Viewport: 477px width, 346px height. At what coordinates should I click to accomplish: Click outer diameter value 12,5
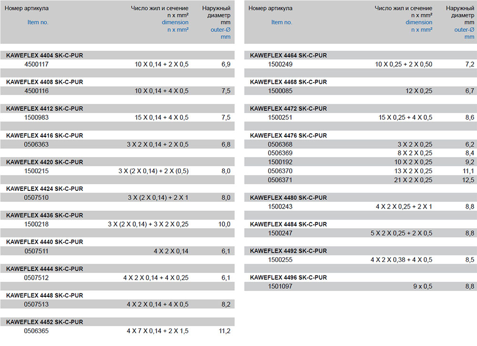(468, 180)
